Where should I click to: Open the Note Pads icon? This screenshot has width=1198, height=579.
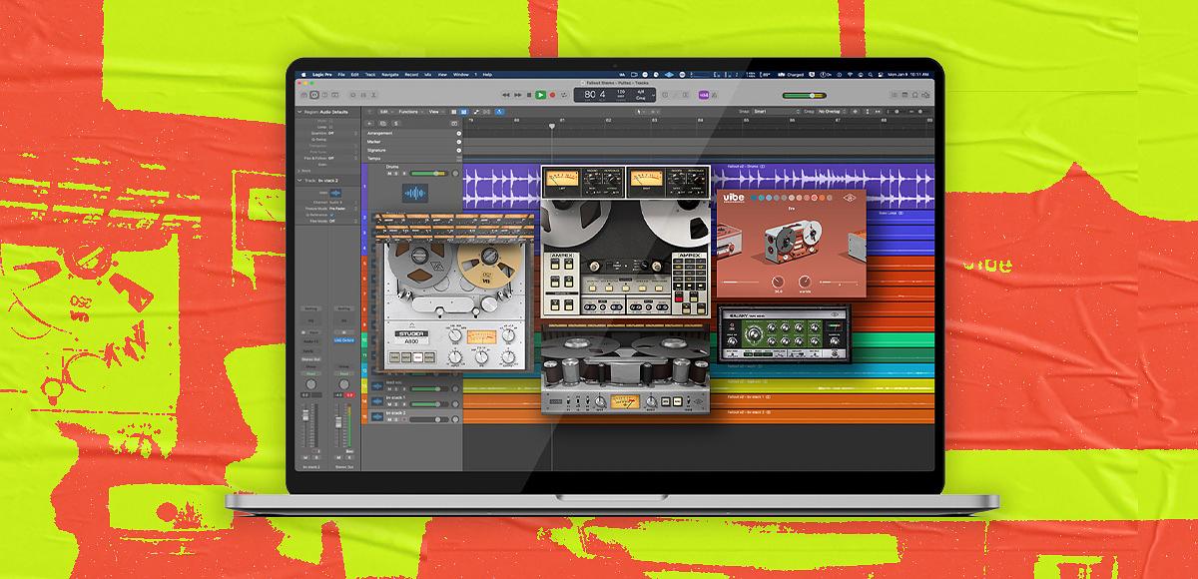click(x=904, y=95)
